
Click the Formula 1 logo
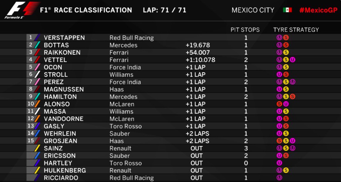21,10
